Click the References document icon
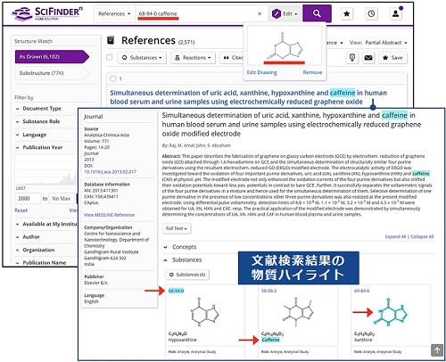This screenshot has width=446, height=362. [111, 40]
